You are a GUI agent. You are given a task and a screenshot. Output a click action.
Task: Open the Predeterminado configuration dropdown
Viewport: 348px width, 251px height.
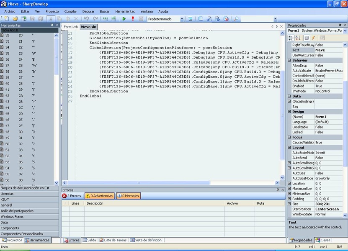pos(182,19)
